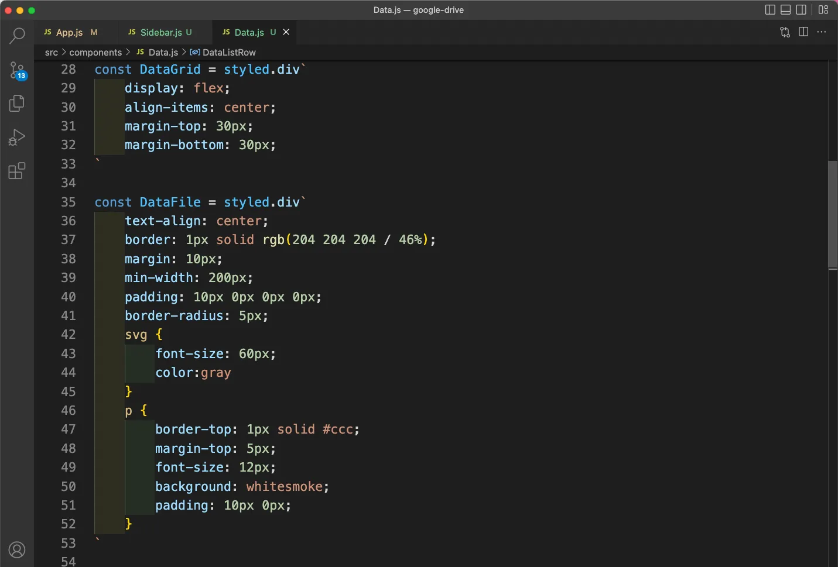Click the src breadcrumb segment
The height and width of the screenshot is (567, 838).
point(52,53)
